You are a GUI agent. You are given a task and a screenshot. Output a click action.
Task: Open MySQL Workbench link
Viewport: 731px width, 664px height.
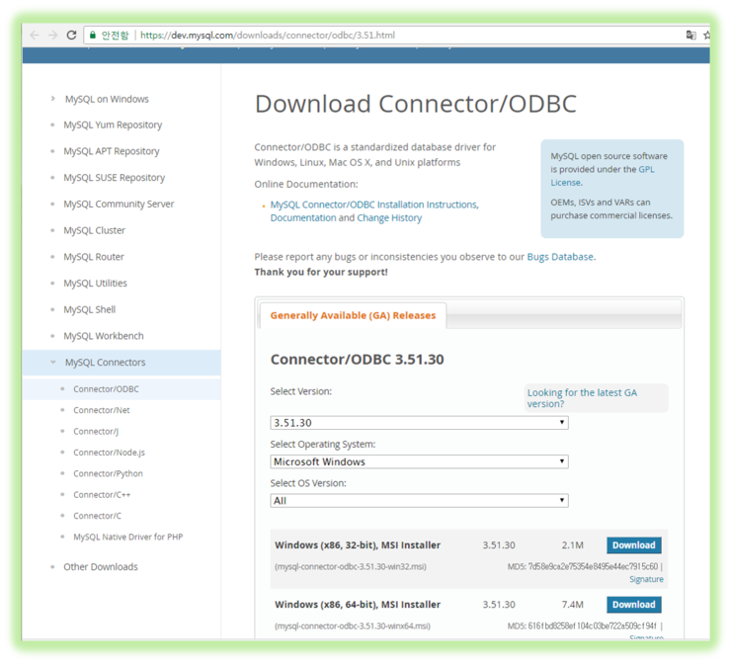click(x=104, y=336)
